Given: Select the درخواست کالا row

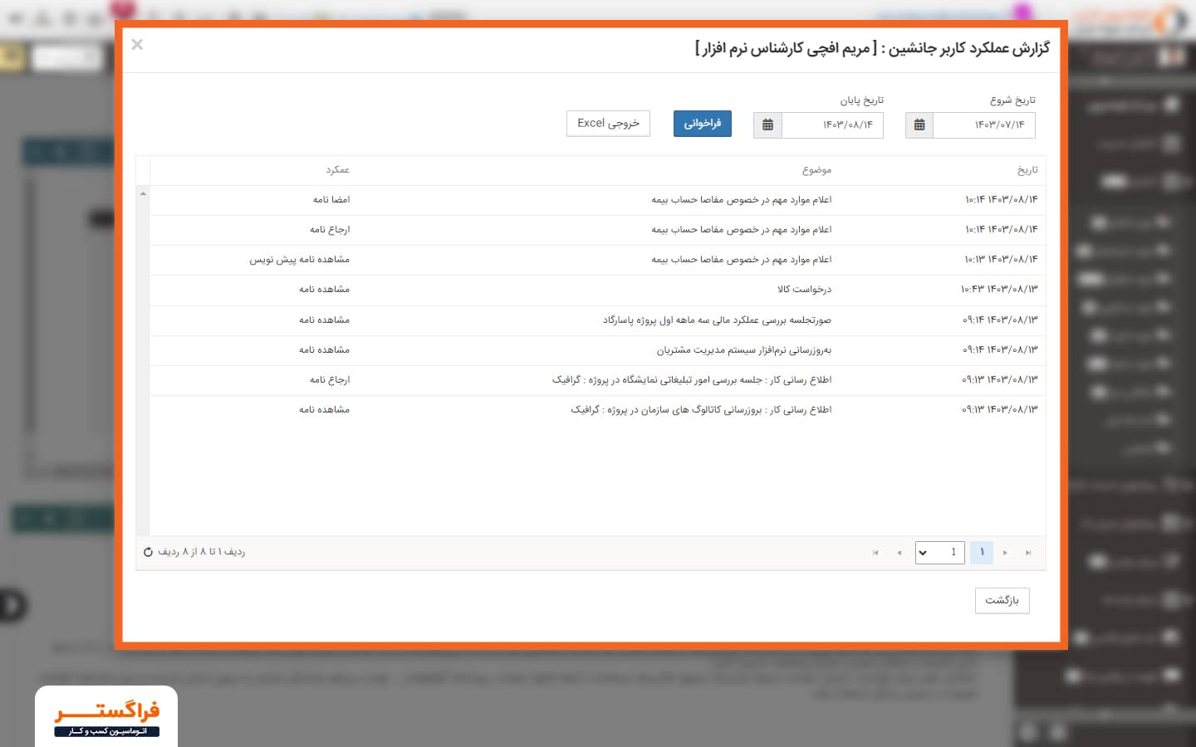Looking at the screenshot, I should point(804,290).
